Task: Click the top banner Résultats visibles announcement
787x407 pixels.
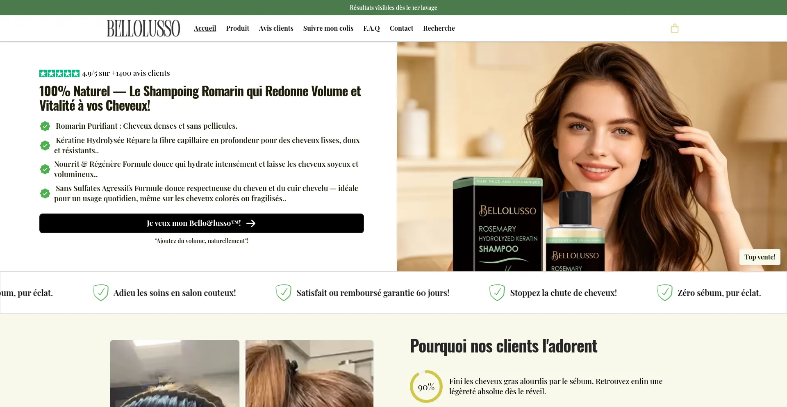Action: 393,7
